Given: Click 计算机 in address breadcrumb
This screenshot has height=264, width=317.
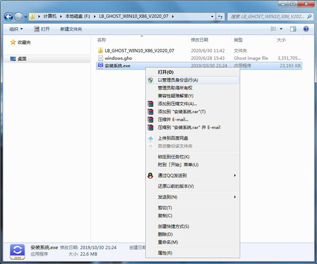Looking at the screenshot, I should pyautogui.click(x=50, y=16).
